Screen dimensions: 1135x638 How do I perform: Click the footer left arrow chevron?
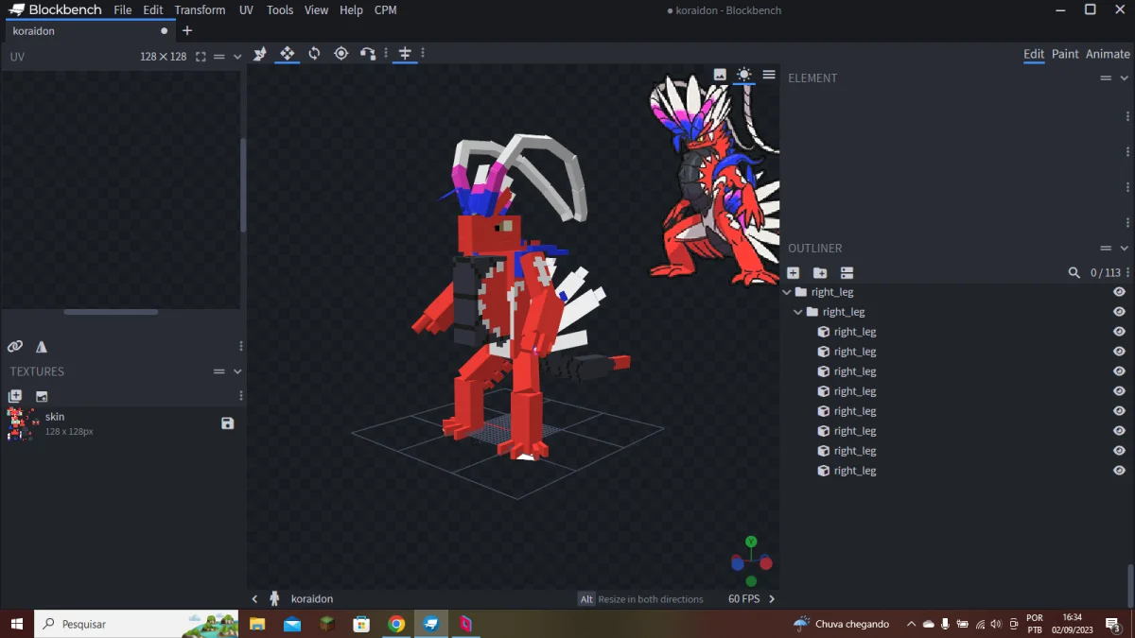(255, 598)
